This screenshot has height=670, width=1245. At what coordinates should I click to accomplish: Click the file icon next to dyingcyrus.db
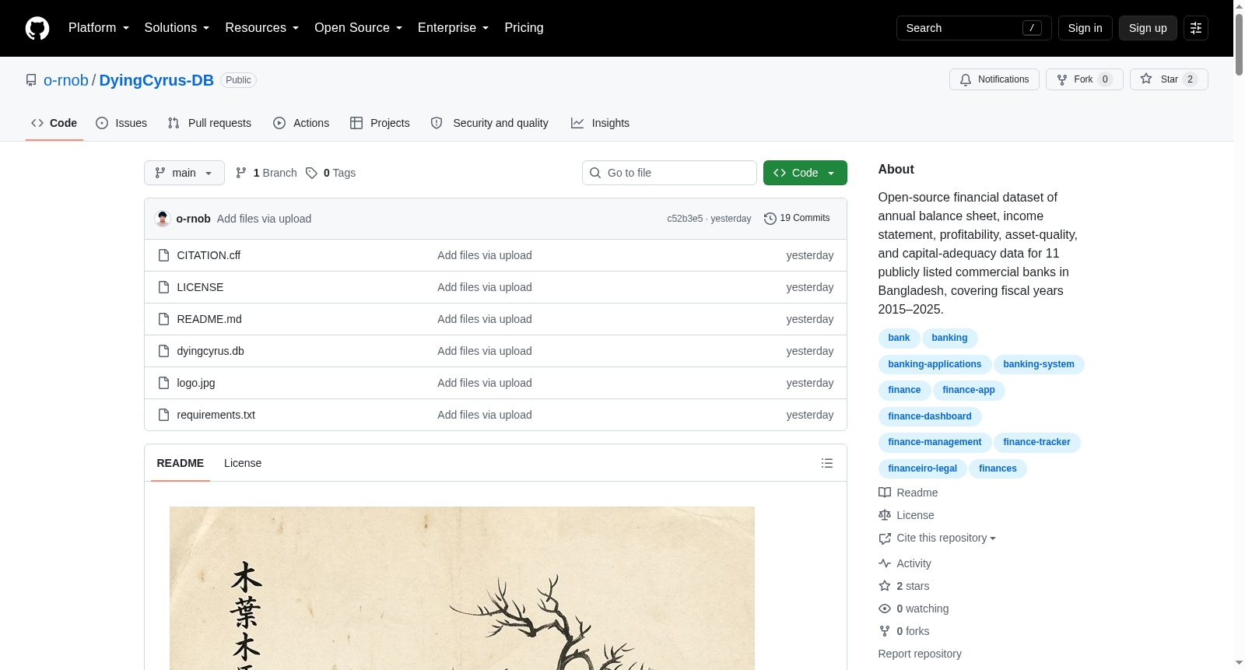(x=163, y=351)
